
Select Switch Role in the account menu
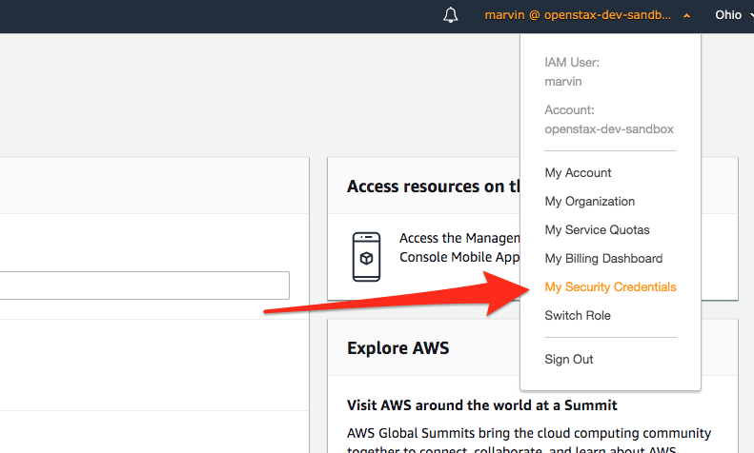point(578,315)
